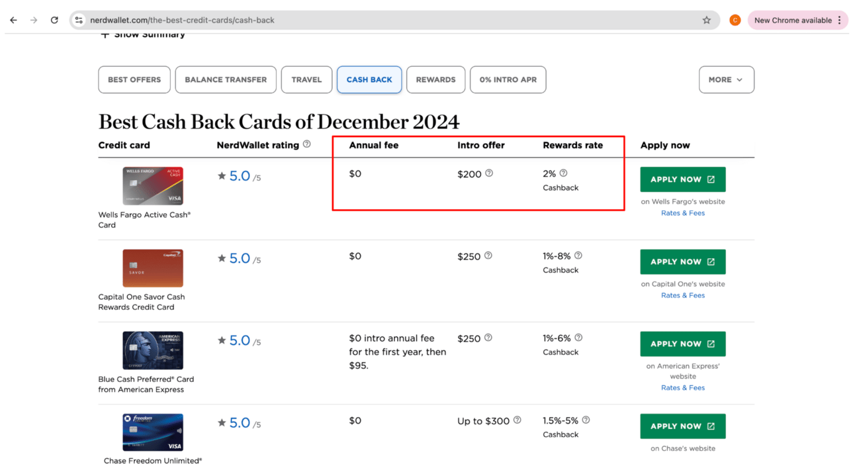Expand the Show Summary section

point(142,34)
